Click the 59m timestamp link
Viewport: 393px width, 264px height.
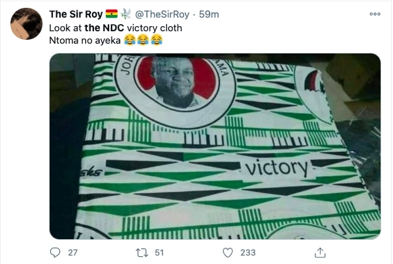[x=209, y=14]
